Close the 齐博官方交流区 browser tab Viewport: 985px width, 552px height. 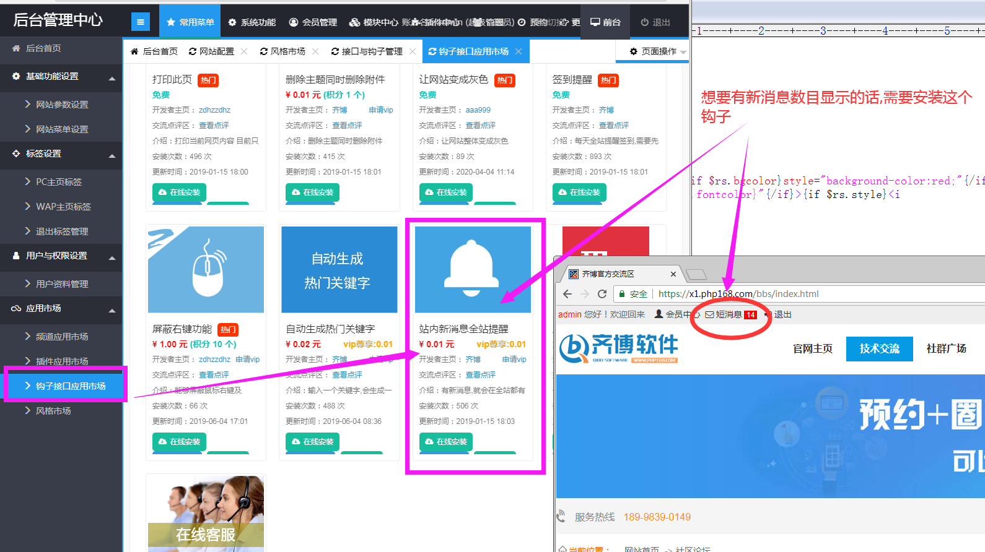pos(673,274)
